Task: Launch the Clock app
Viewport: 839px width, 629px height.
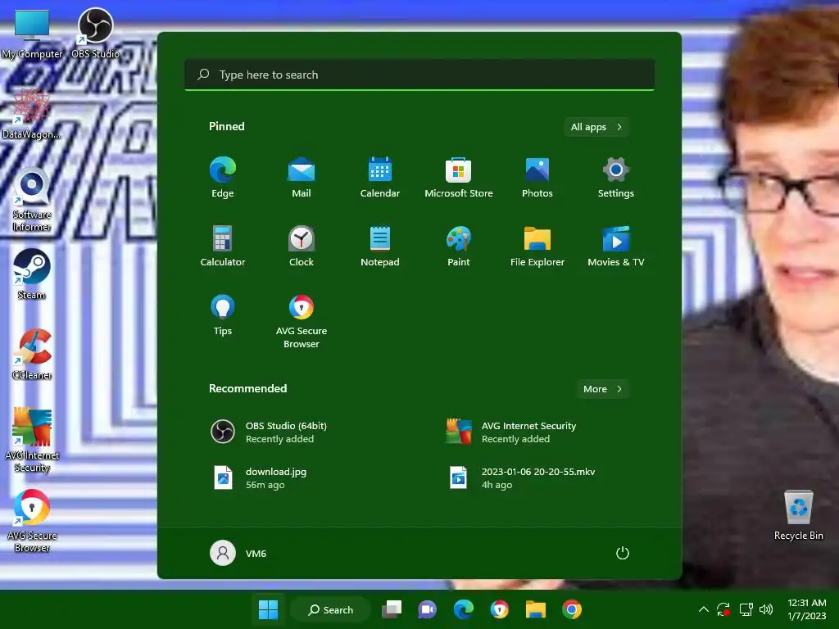Action: (302, 246)
